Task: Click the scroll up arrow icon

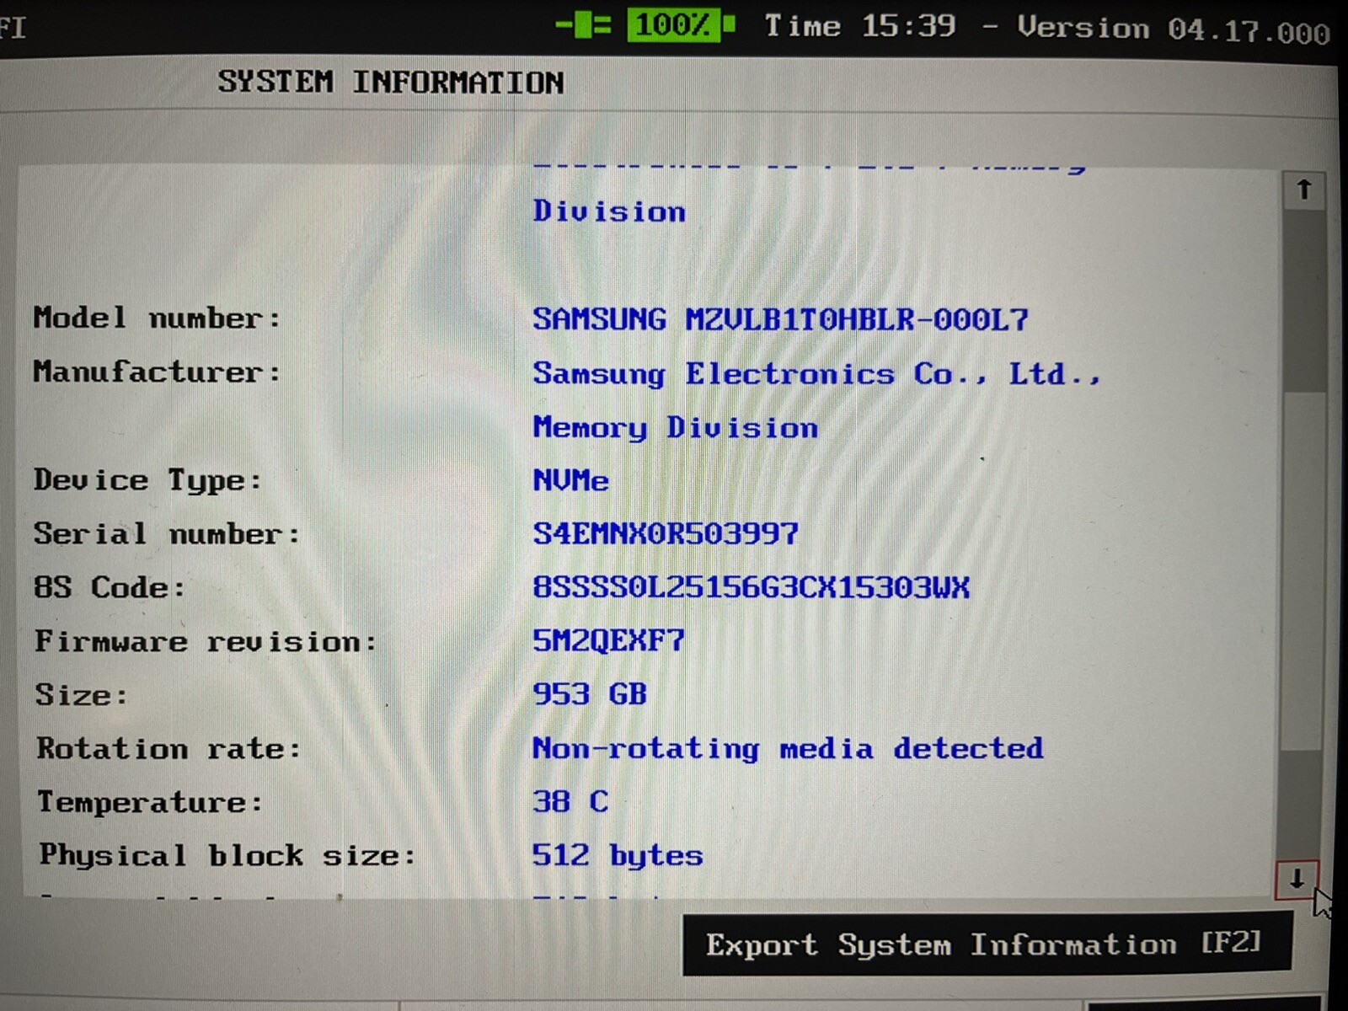Action: (1304, 190)
